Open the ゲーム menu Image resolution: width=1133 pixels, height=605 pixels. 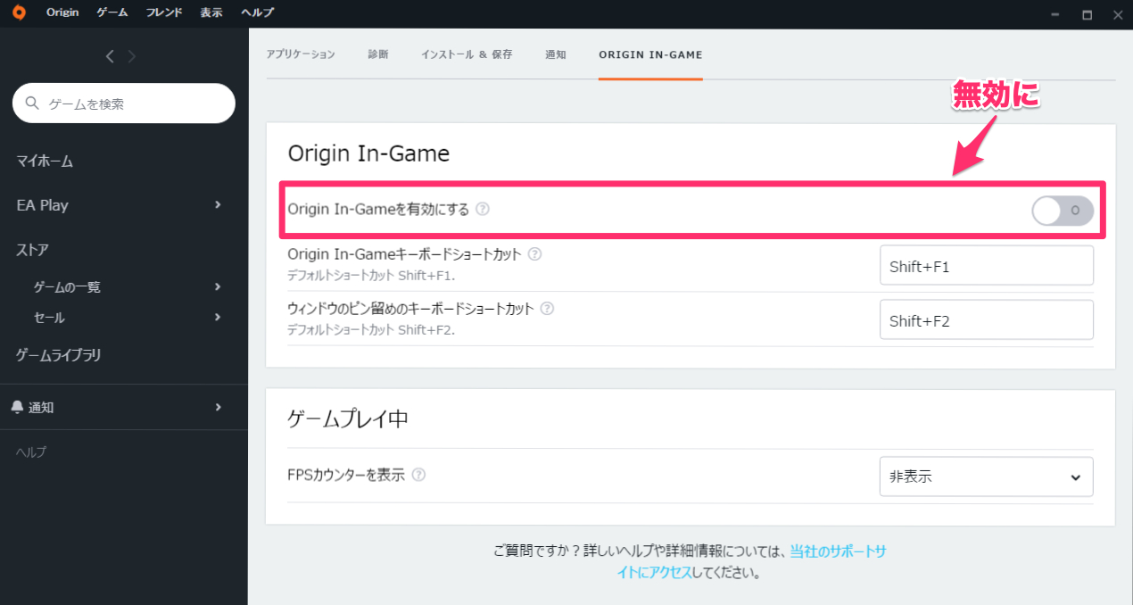[x=112, y=12]
